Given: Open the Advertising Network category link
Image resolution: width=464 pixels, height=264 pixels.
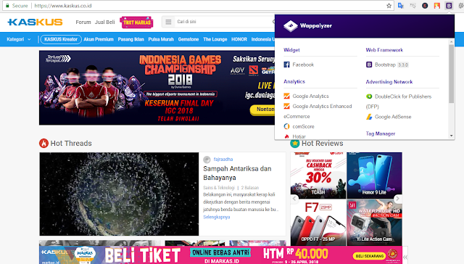Looking at the screenshot, I should coord(389,82).
